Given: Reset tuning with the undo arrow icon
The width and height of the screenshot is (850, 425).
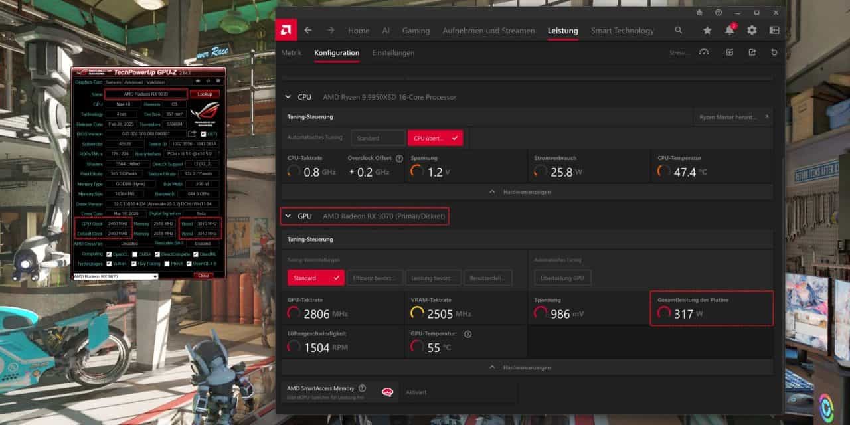Looking at the screenshot, I should point(774,52).
